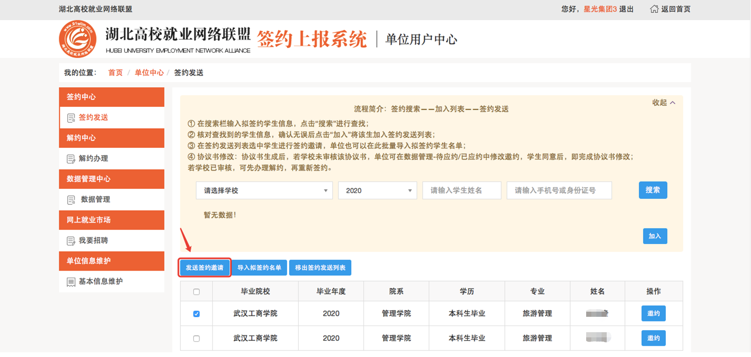
Task: Check the second student row checkbox
Action: click(x=197, y=339)
